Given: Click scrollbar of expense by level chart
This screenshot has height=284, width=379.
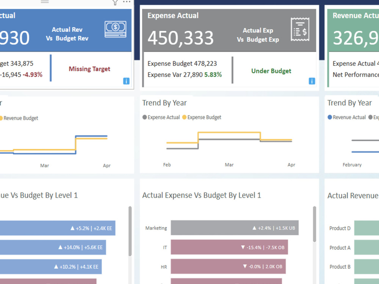Looking at the screenshot, I should click(x=315, y=224).
